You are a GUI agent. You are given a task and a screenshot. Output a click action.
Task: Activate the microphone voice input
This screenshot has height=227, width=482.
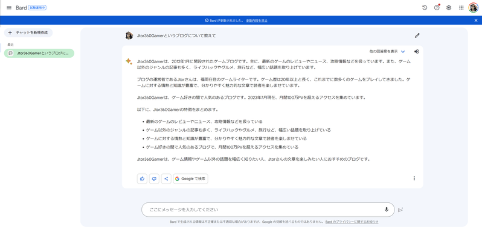(387, 210)
